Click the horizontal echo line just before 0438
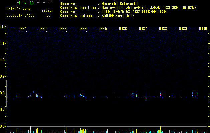210x133 pixels. [159, 97]
